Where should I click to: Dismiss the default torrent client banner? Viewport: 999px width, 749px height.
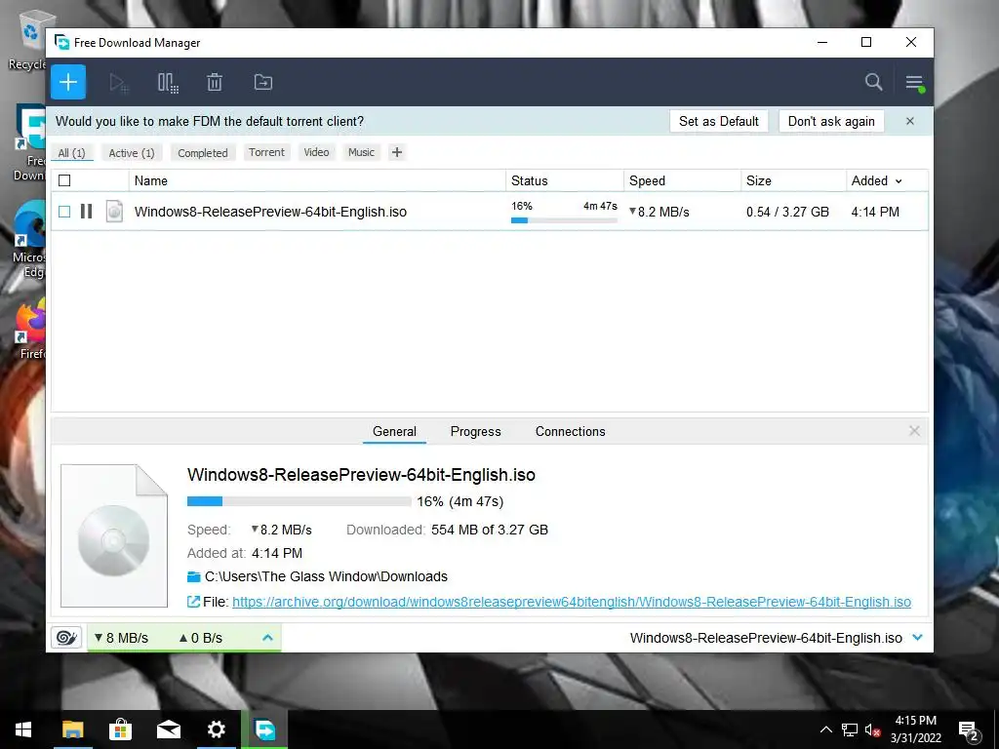coord(910,121)
